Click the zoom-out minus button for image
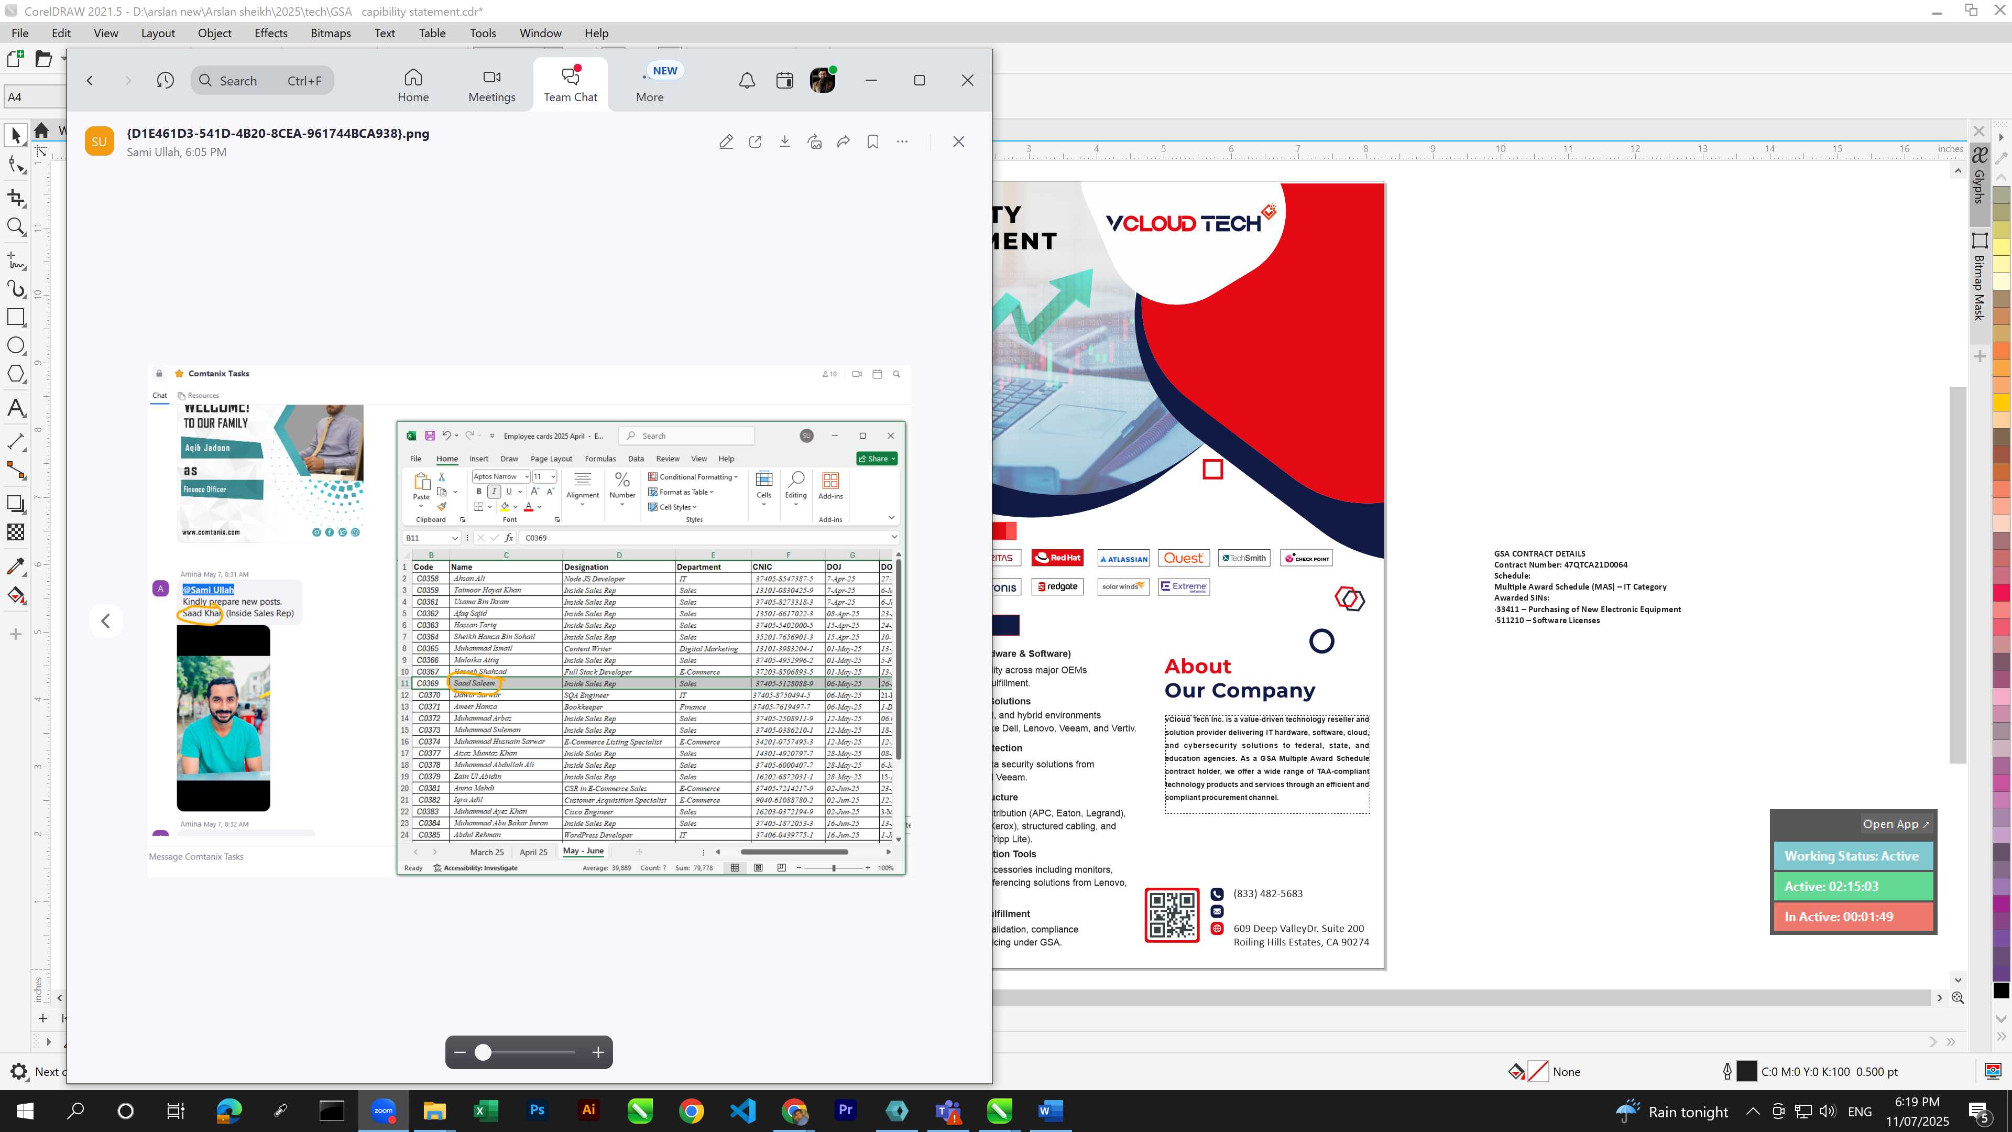 (x=460, y=1052)
